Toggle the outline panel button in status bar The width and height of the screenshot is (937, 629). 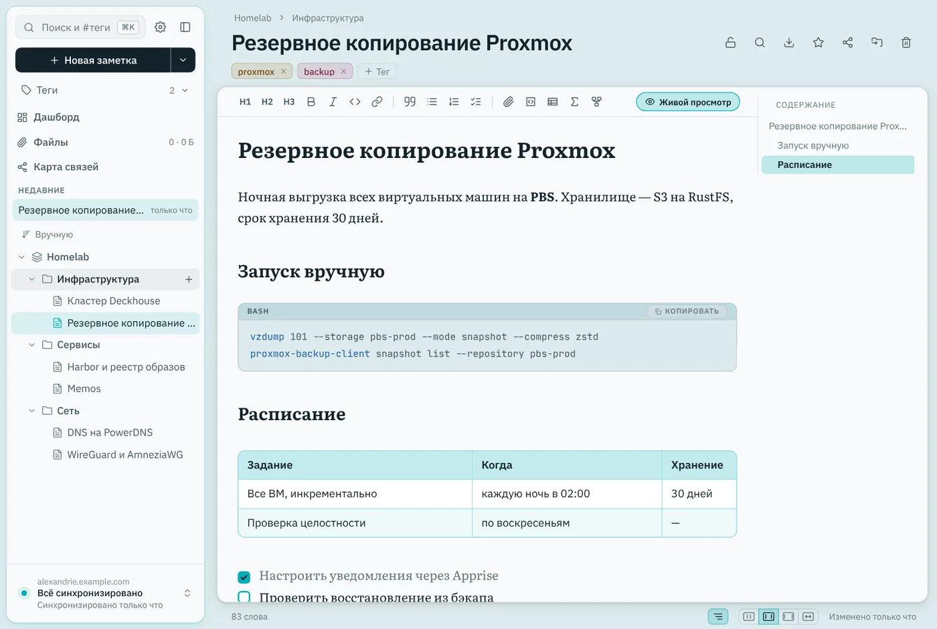tap(718, 616)
